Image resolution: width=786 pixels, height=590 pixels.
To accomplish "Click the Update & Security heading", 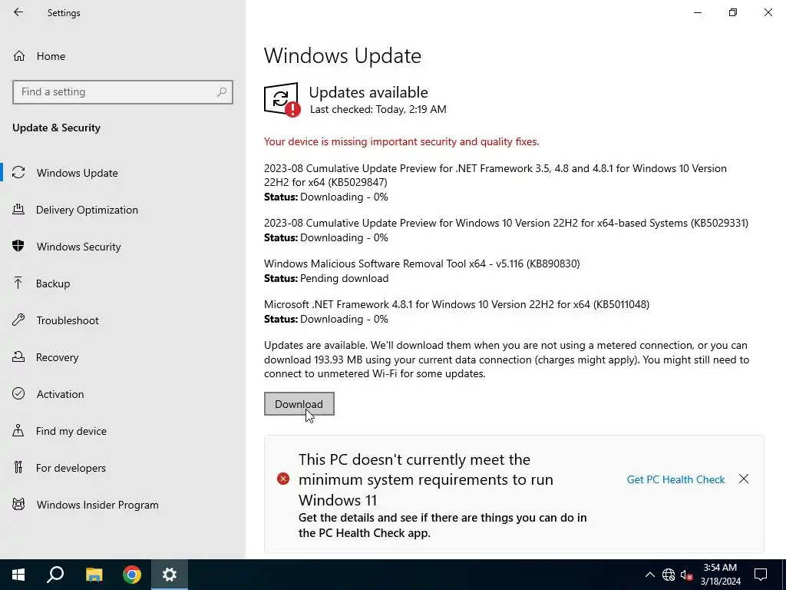I will tap(56, 128).
